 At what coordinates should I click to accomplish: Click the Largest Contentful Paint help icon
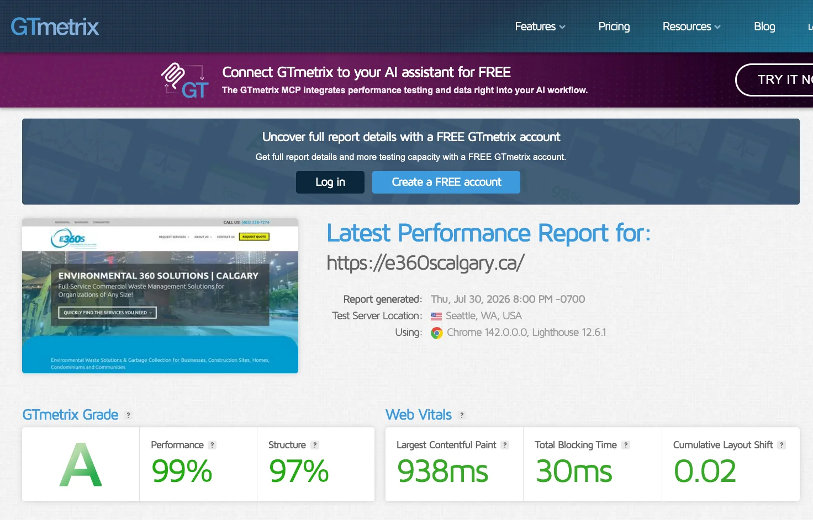point(505,445)
